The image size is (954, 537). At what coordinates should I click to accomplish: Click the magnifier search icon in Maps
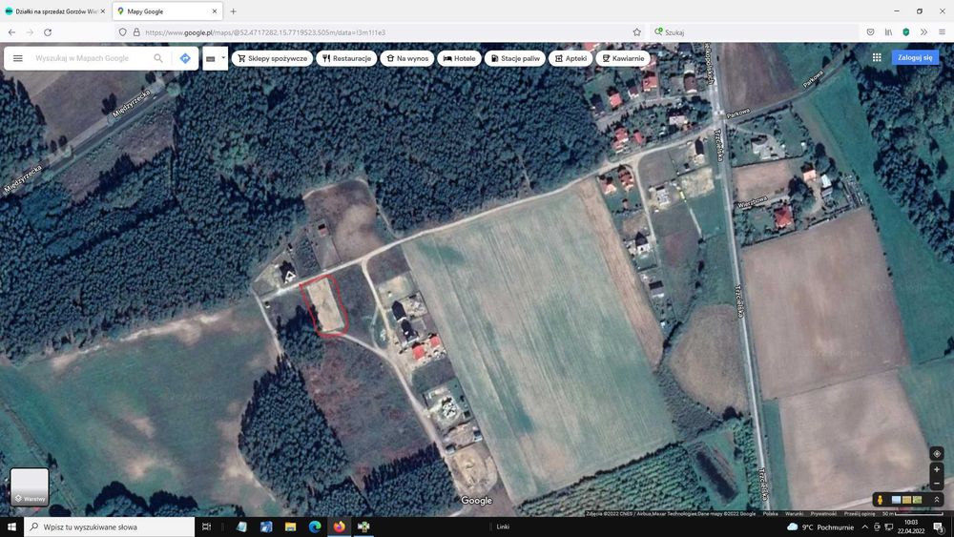158,58
